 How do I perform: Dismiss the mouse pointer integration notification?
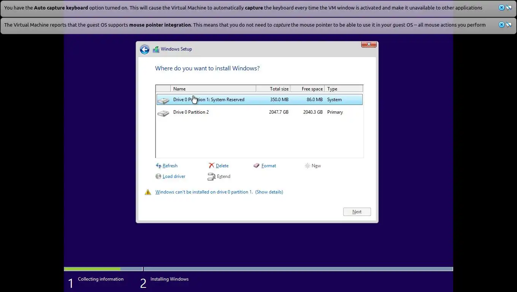(501, 25)
